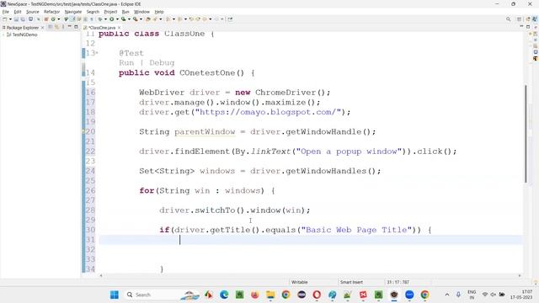Click the Coverage launch toolbar icon

pyautogui.click(x=124, y=19)
